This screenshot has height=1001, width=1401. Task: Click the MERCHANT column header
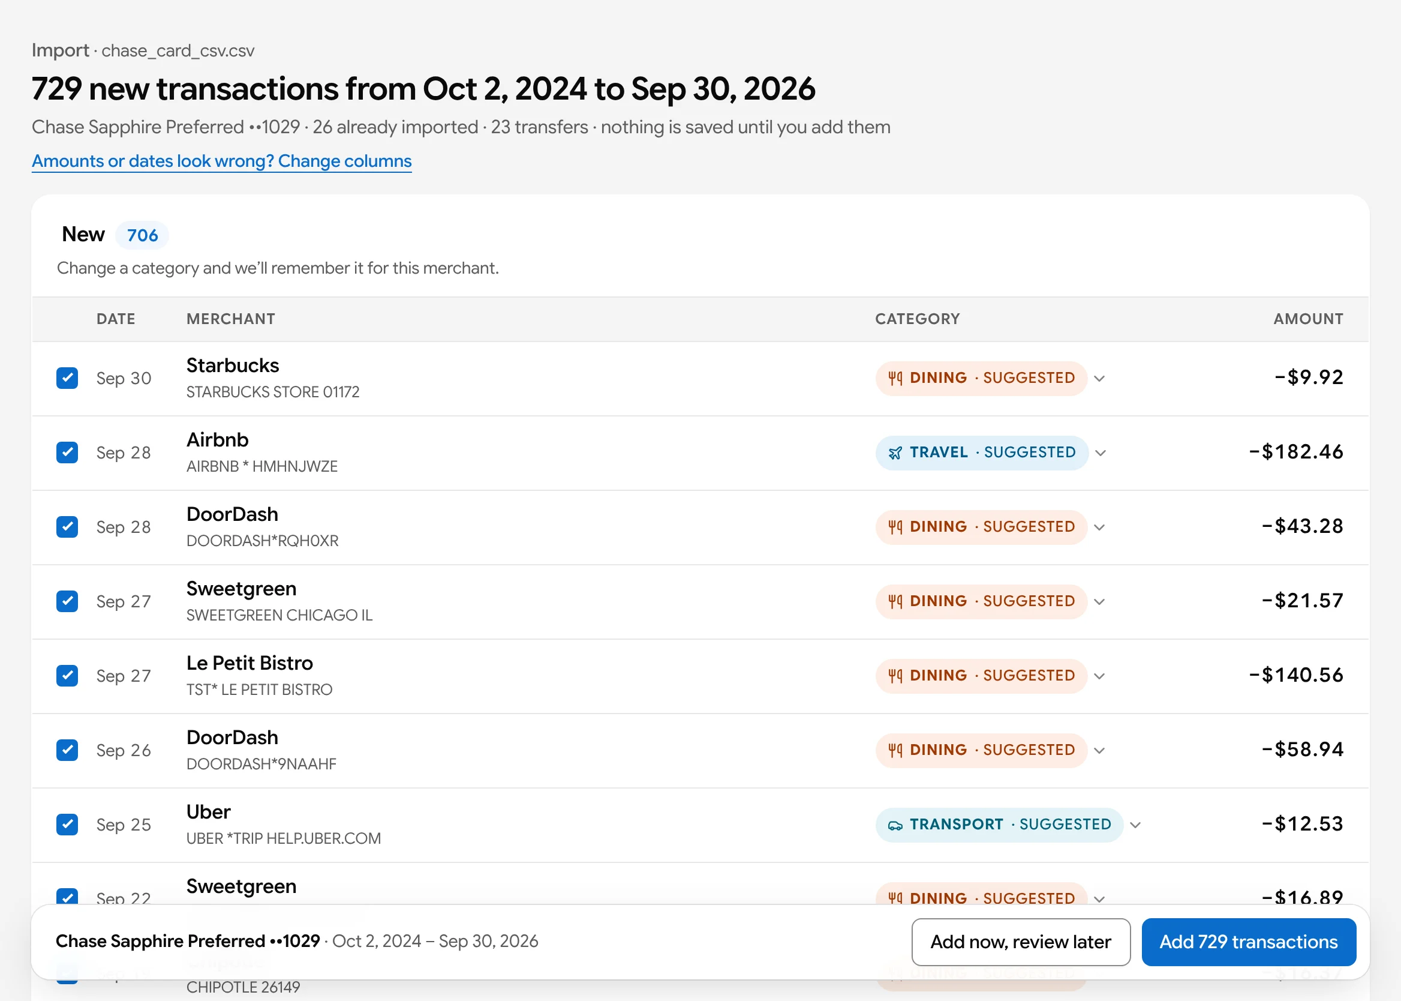[x=231, y=319]
